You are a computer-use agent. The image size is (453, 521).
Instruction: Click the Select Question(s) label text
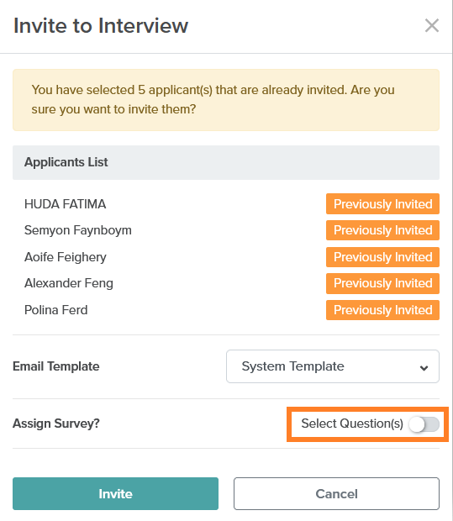point(352,424)
